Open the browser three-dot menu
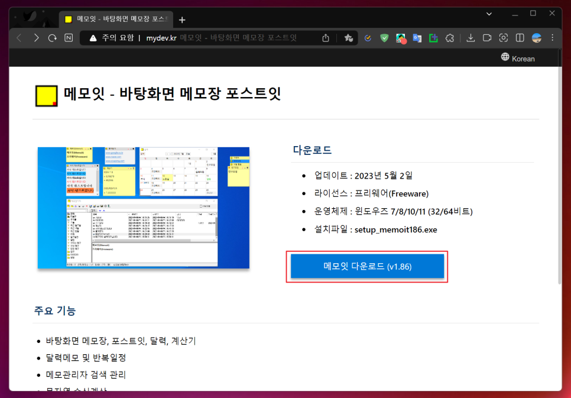 coord(553,37)
